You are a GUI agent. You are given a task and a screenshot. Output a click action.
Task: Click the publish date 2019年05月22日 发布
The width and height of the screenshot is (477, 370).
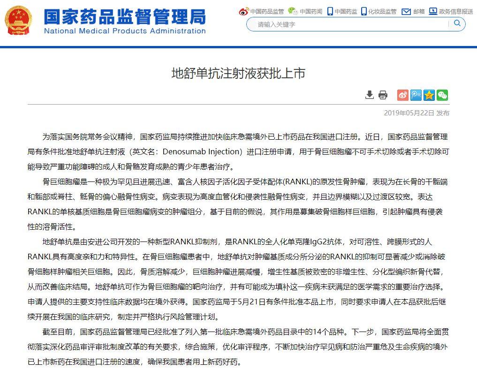416,113
